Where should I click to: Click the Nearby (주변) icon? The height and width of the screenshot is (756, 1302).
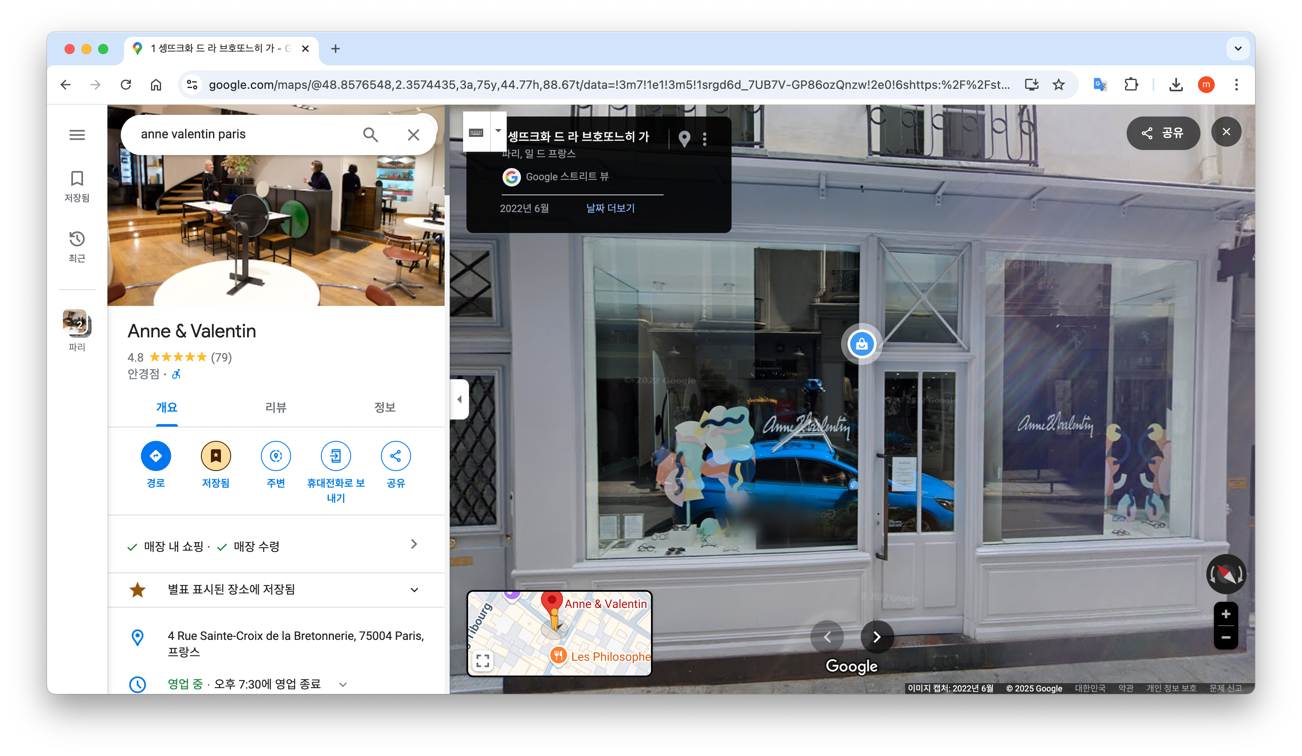tap(276, 456)
